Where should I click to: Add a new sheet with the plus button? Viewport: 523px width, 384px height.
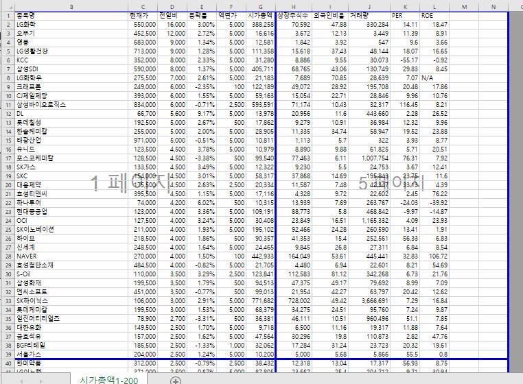(x=176, y=381)
